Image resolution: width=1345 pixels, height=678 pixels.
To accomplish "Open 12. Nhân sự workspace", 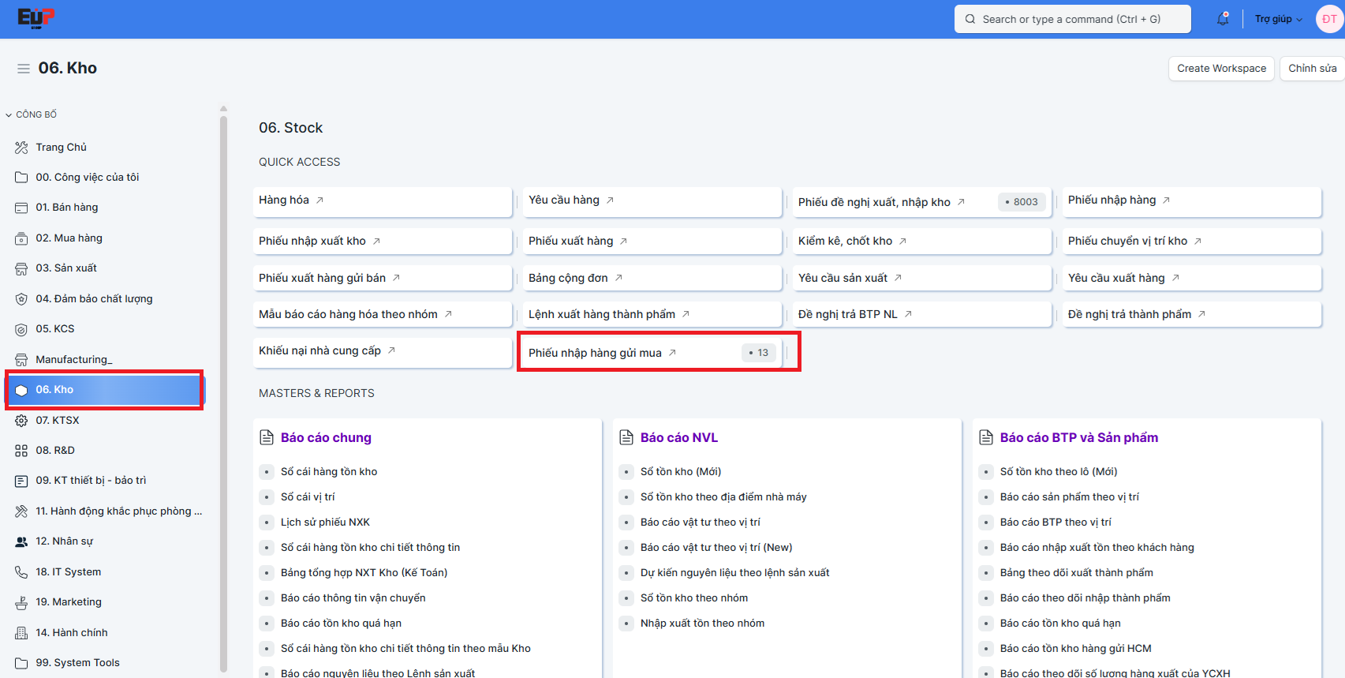I will pos(64,541).
